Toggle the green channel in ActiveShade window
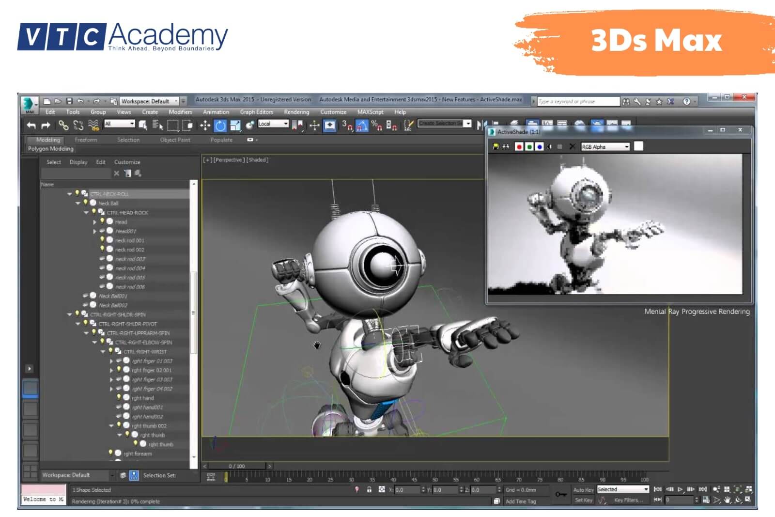 529,147
